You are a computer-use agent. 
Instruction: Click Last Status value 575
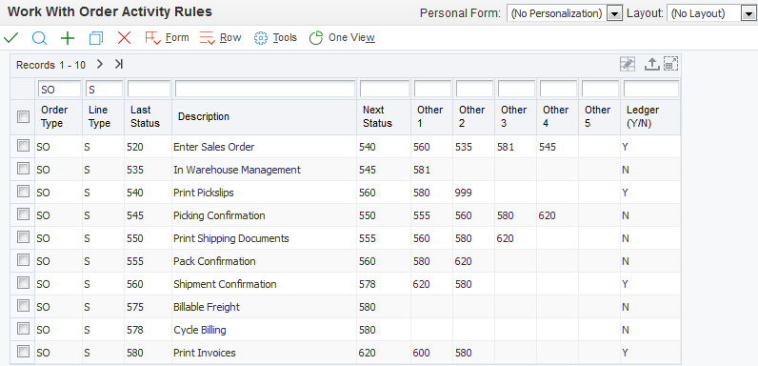click(135, 307)
